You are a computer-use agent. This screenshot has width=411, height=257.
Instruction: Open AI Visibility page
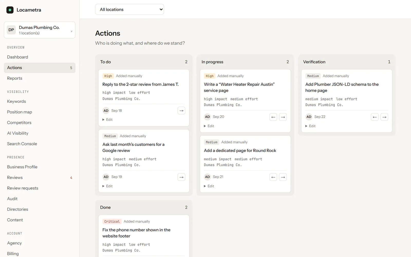[40, 133]
